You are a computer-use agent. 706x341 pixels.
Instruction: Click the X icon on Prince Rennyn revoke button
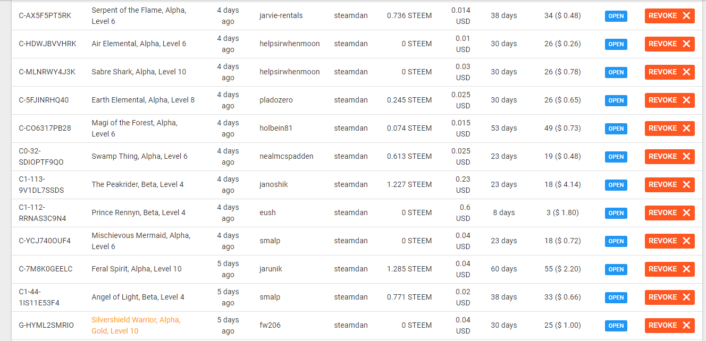[686, 213]
